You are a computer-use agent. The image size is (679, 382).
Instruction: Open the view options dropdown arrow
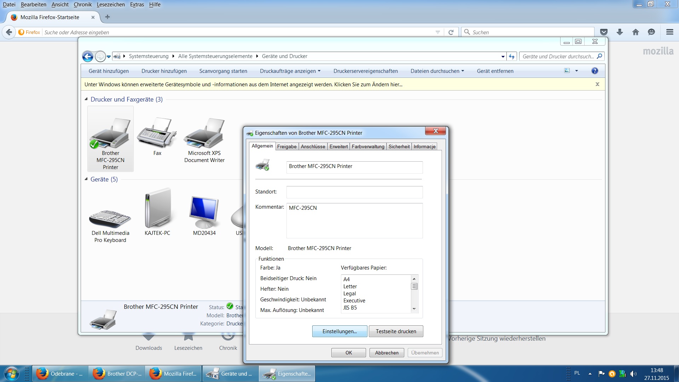[576, 71]
